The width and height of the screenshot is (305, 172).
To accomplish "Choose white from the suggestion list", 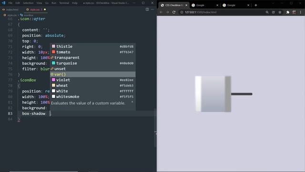I will [93, 91].
